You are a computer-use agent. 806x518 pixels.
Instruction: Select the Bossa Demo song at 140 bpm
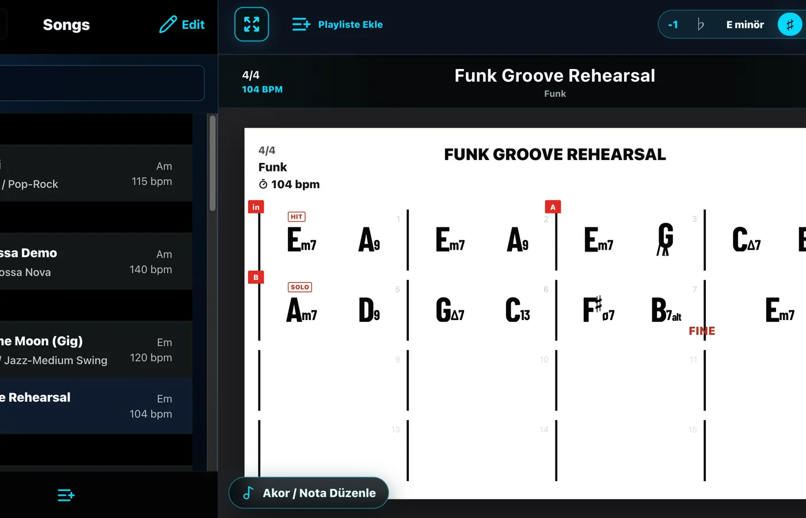96,261
